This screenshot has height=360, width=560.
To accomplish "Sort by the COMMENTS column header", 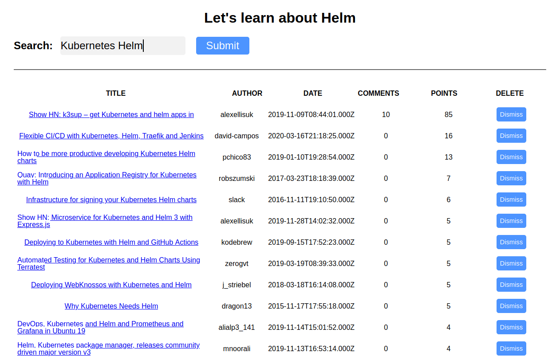I will click(379, 93).
